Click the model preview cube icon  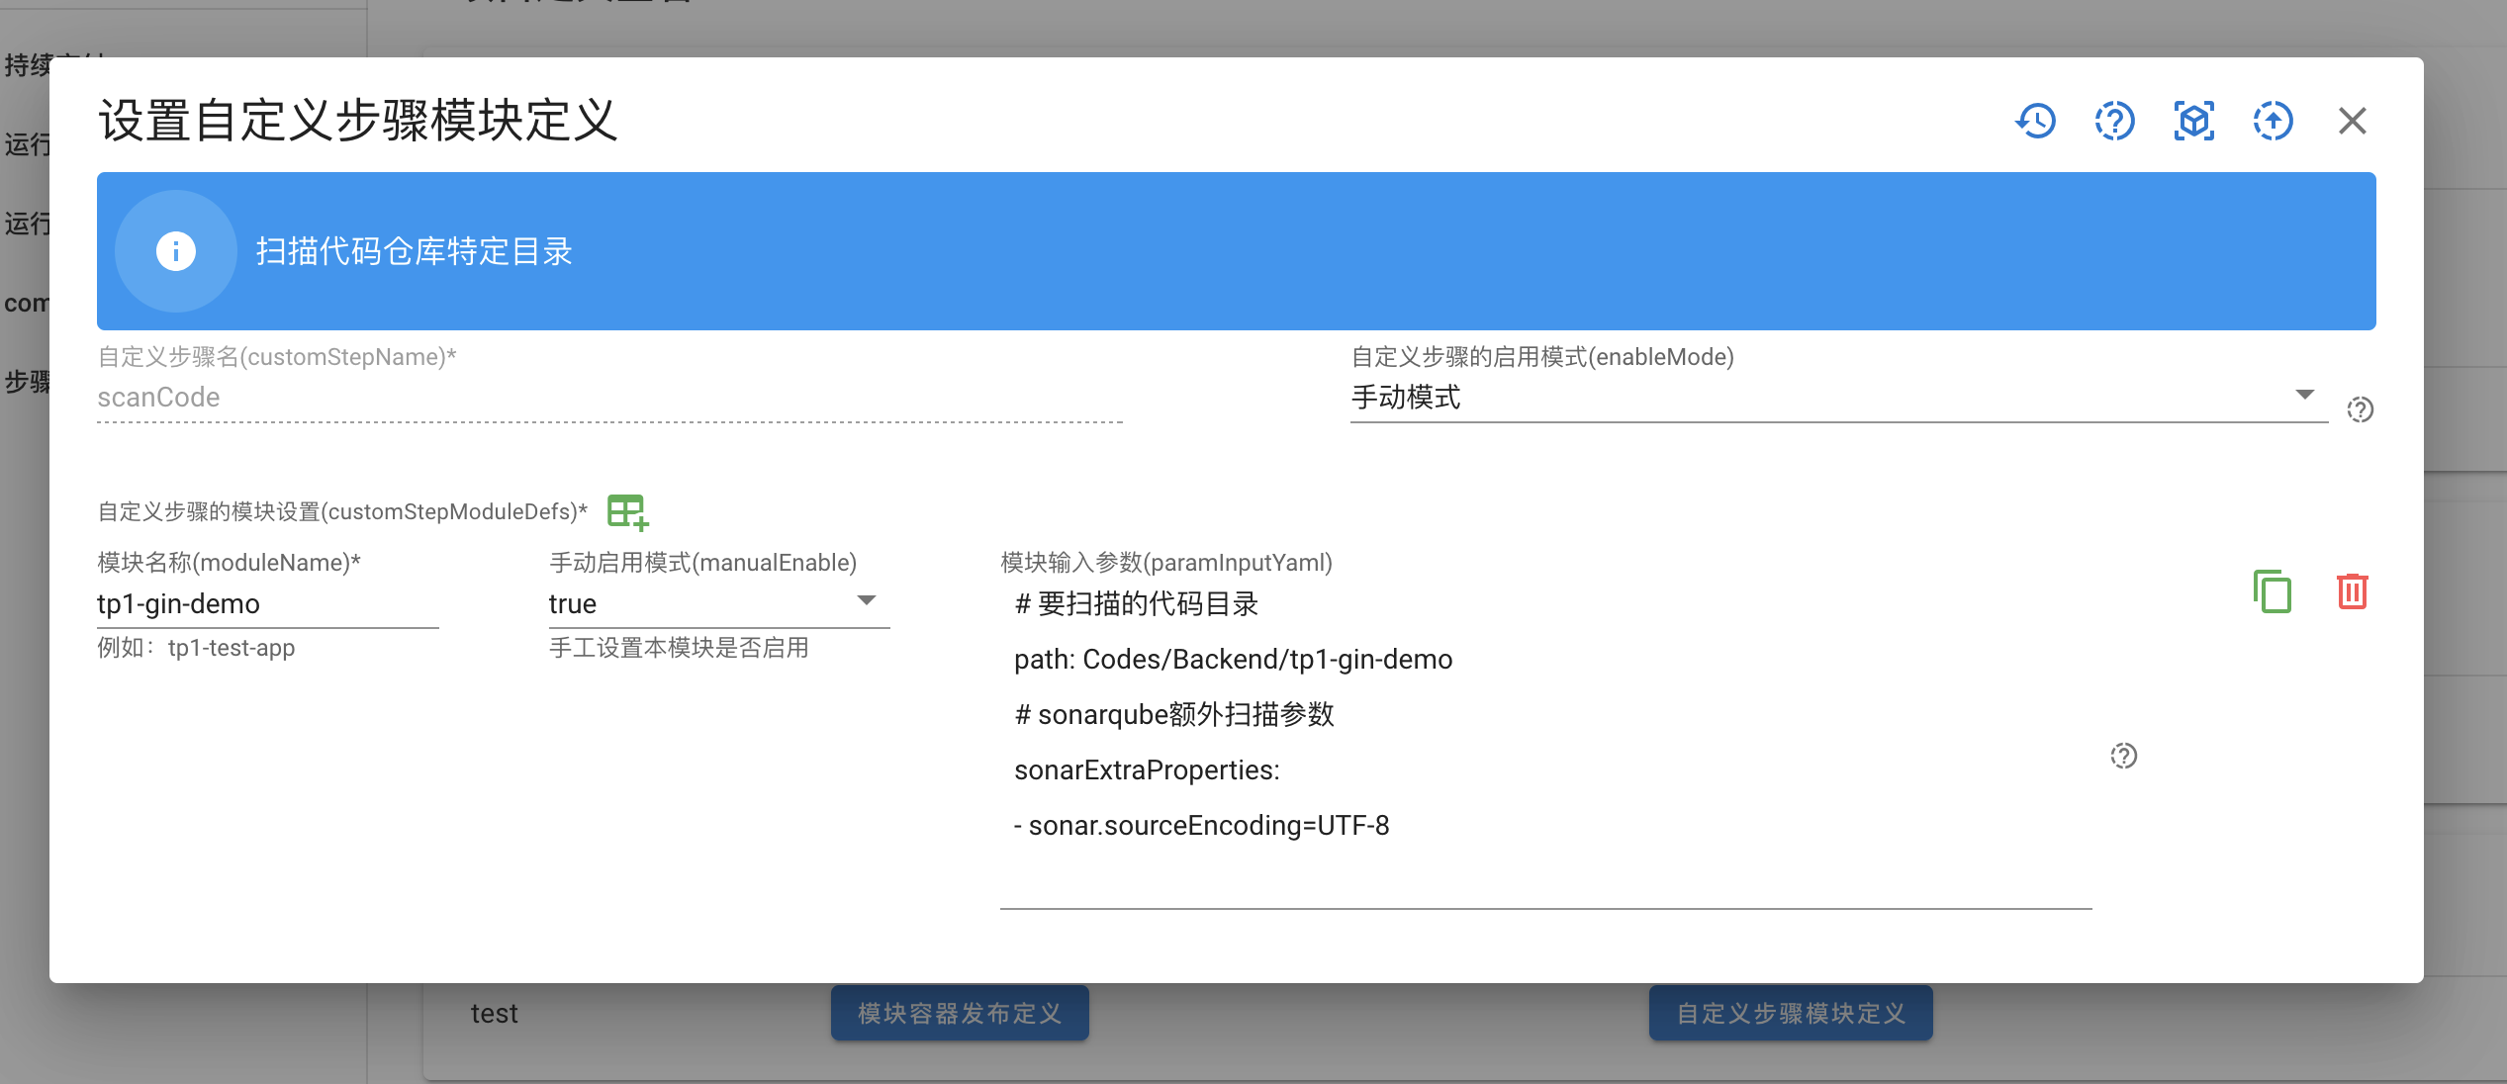(2192, 121)
